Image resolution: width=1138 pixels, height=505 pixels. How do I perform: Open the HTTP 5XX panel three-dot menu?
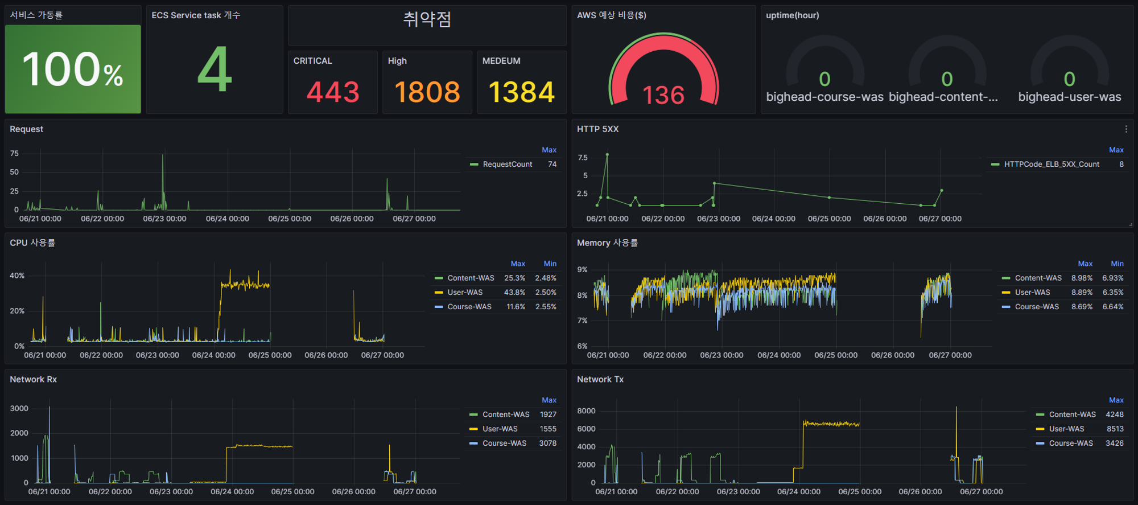click(1126, 129)
